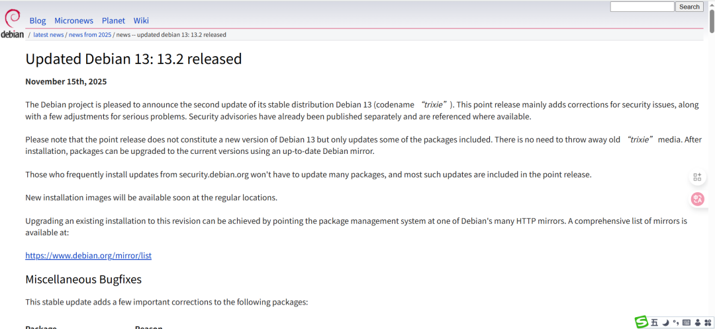This screenshot has width=715, height=329.
Task: Click the green Sogou input method logo
Action: point(642,322)
